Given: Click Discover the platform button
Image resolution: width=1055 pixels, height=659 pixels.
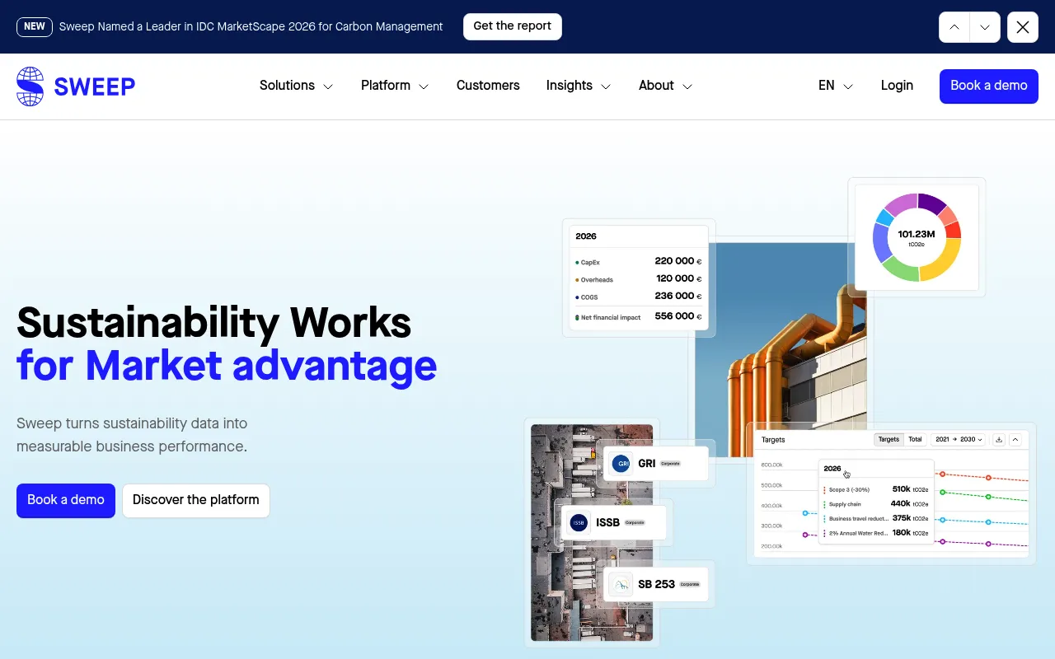Looking at the screenshot, I should (196, 501).
